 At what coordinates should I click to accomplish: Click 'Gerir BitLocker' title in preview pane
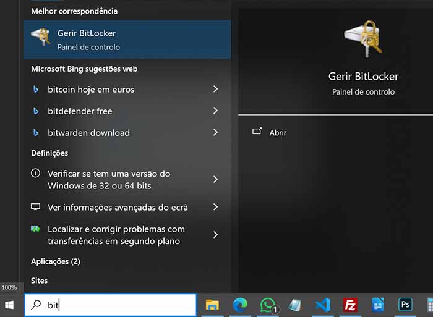(363, 77)
